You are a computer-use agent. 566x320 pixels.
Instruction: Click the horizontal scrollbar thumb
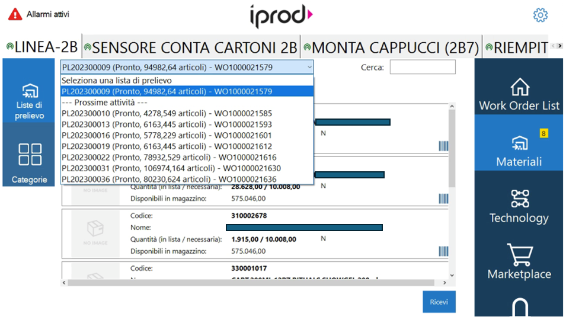pos(251,283)
